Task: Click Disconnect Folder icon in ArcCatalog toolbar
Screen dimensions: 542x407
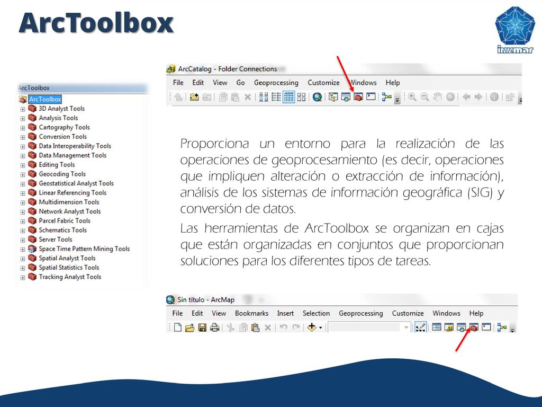Action: [x=207, y=97]
